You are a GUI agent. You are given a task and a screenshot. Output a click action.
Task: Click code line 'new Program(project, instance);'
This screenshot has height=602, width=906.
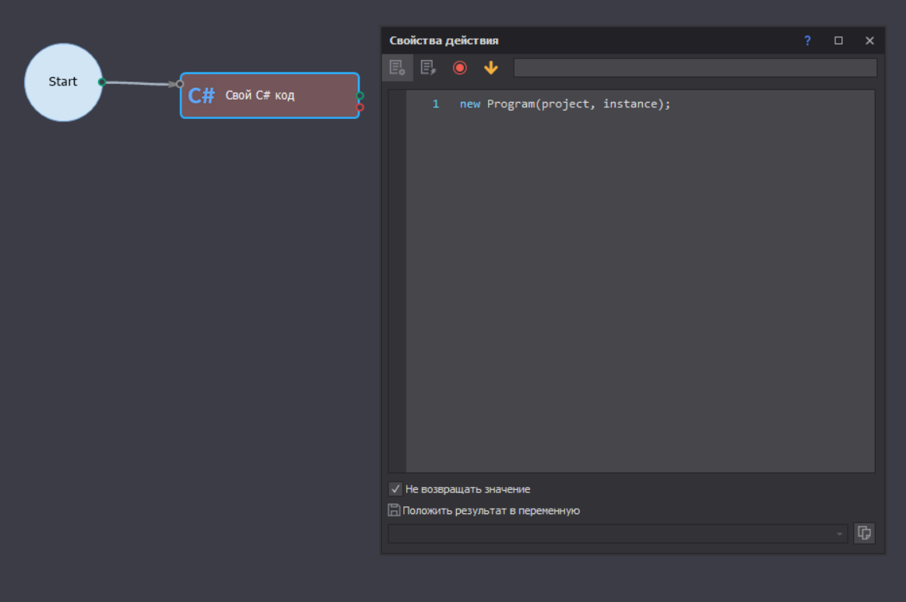click(x=564, y=103)
